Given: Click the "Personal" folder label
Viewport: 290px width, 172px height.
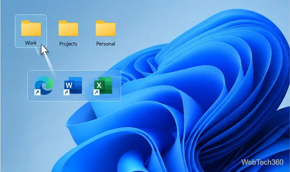Looking at the screenshot, I should point(106,44).
